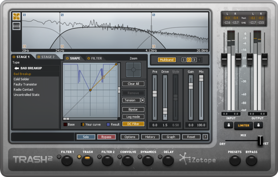Open the History button

[150, 137]
